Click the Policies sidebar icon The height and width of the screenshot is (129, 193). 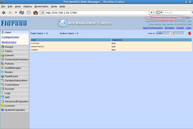[x=3, y=64]
